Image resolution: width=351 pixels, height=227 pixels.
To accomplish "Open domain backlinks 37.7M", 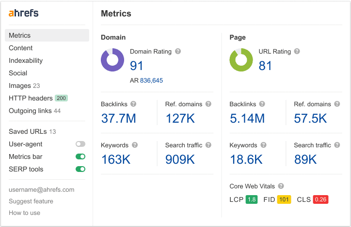I will [x=118, y=118].
